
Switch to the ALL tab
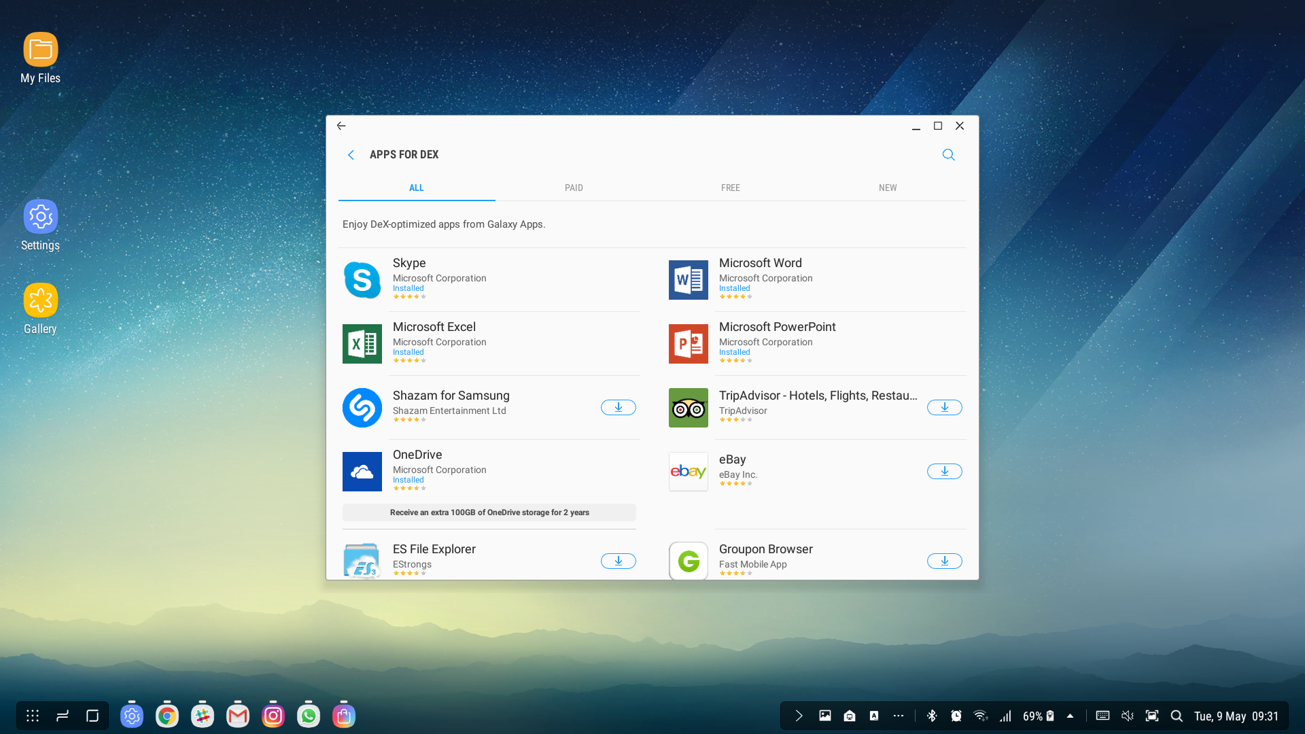(x=417, y=188)
